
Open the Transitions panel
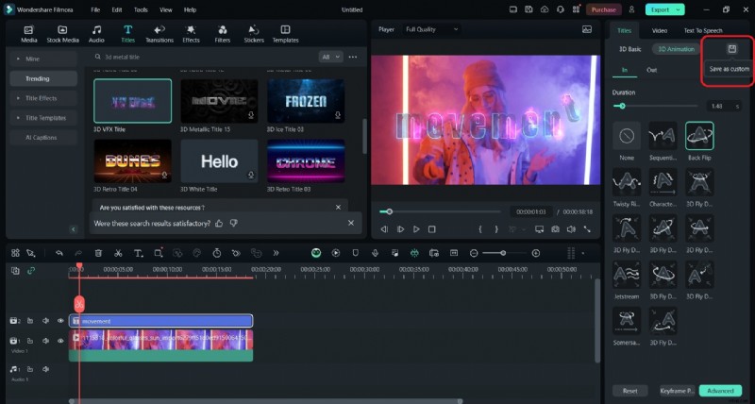pos(159,34)
